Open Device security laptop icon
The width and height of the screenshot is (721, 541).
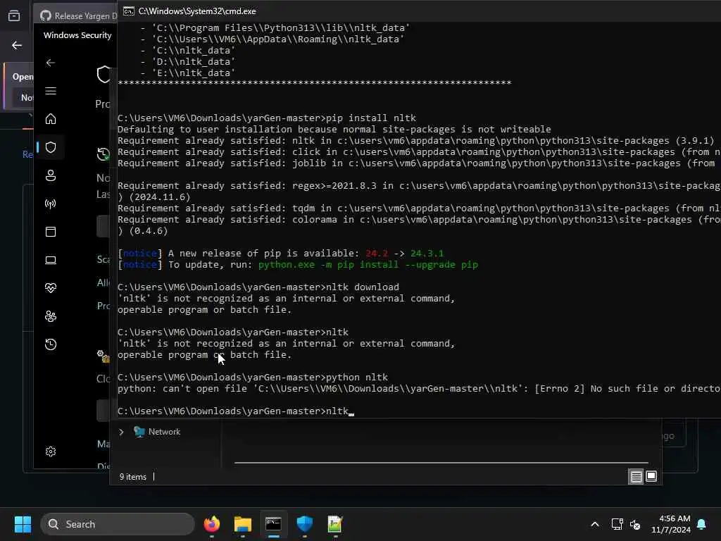coord(51,260)
